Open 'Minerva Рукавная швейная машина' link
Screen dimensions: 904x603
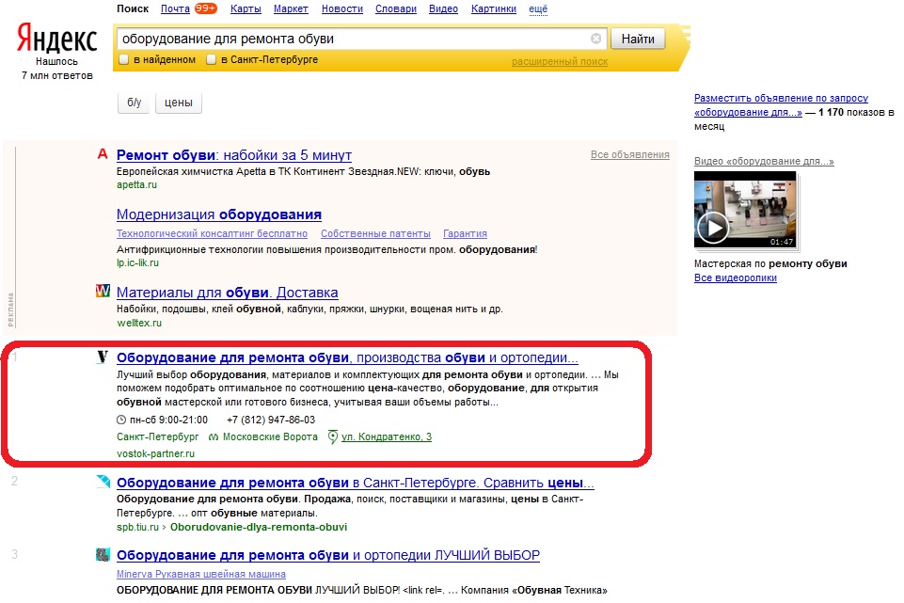click(201, 574)
